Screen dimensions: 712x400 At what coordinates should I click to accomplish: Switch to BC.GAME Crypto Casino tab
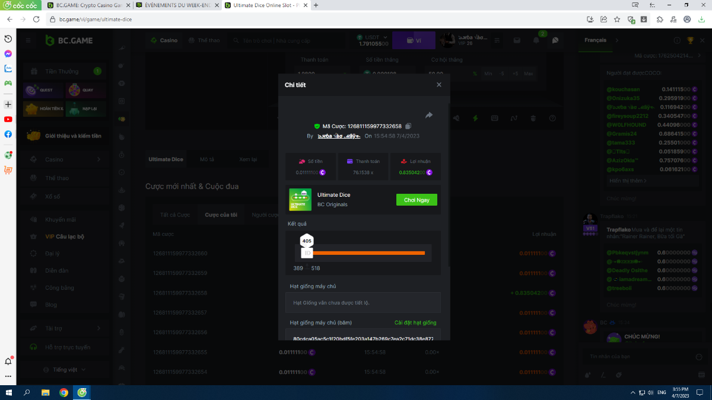point(88,5)
